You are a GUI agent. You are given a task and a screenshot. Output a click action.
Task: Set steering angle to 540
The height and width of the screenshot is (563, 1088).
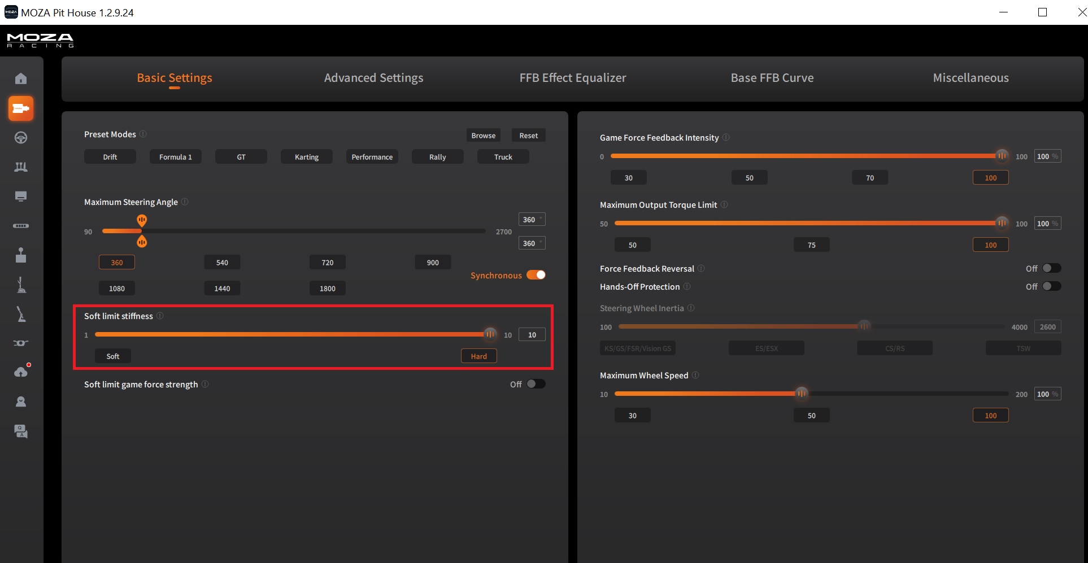point(222,263)
